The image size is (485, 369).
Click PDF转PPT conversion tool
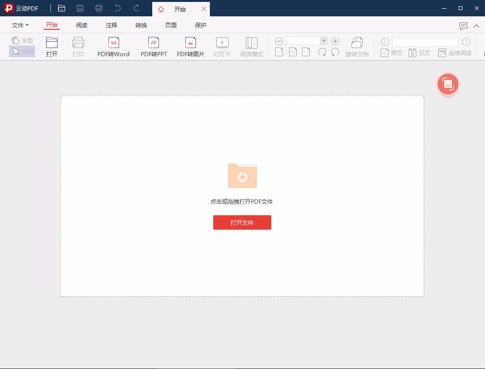click(x=154, y=47)
